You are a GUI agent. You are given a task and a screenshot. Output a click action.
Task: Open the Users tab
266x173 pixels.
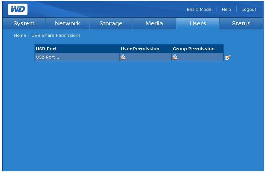(198, 23)
